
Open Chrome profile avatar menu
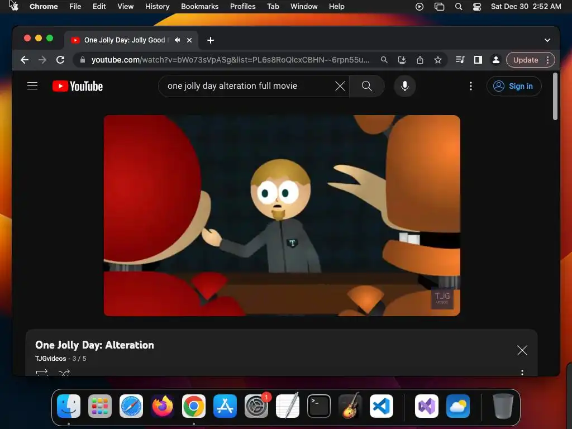pyautogui.click(x=496, y=60)
